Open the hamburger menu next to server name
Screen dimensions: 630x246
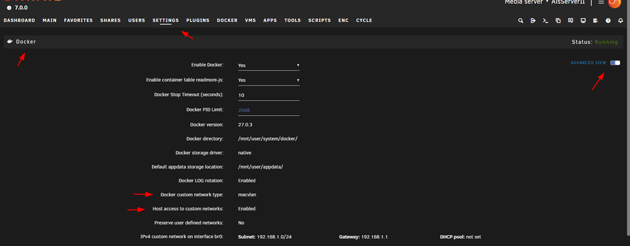click(x=601, y=2)
